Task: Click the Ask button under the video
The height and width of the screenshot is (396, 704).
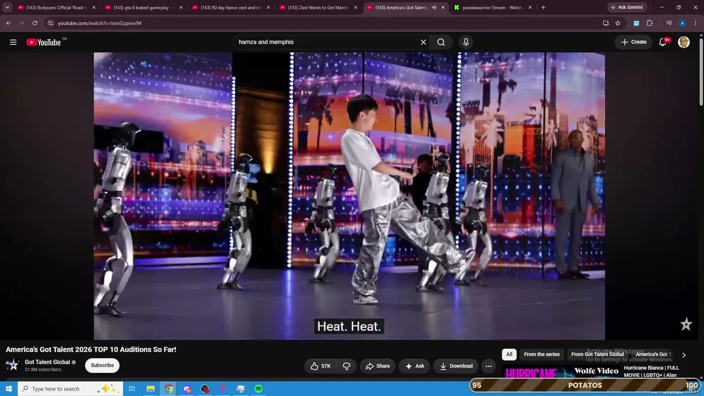Action: 415,366
